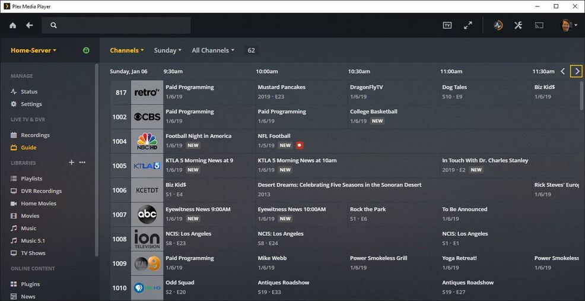The height and width of the screenshot is (301, 585).
Task: Click the sidebar vertical scrollbar
Action: tap(97, 160)
